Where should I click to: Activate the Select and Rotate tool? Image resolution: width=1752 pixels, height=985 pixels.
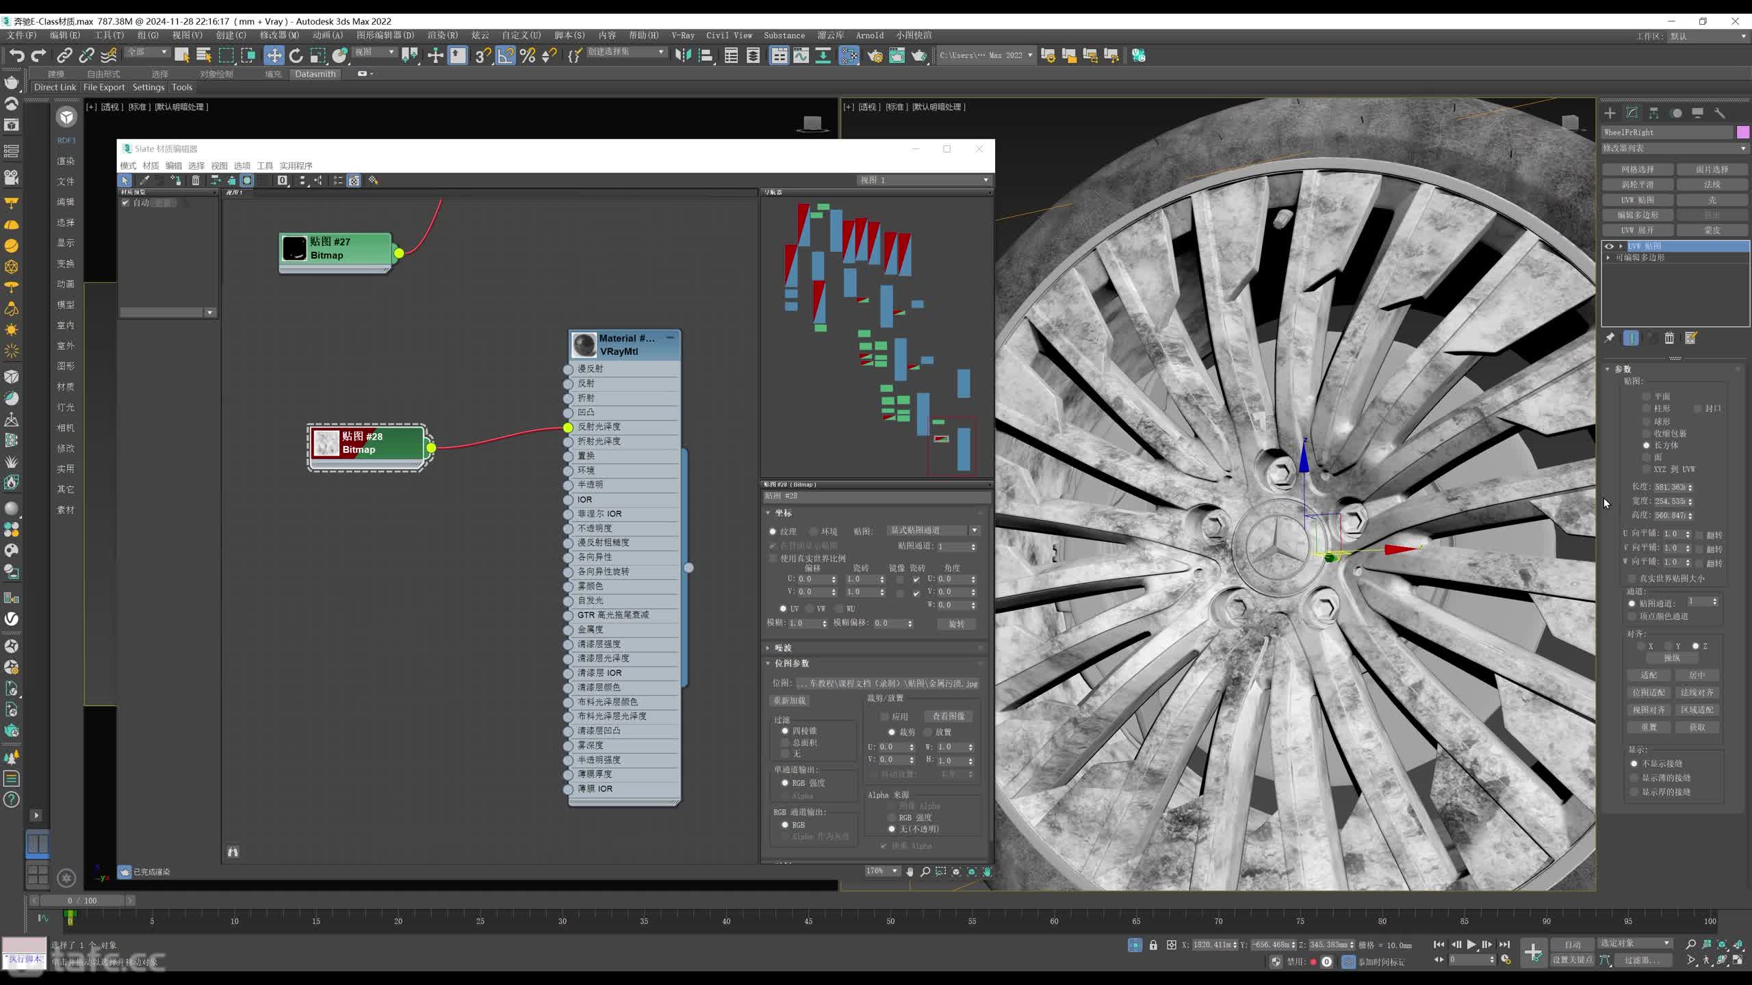(296, 55)
